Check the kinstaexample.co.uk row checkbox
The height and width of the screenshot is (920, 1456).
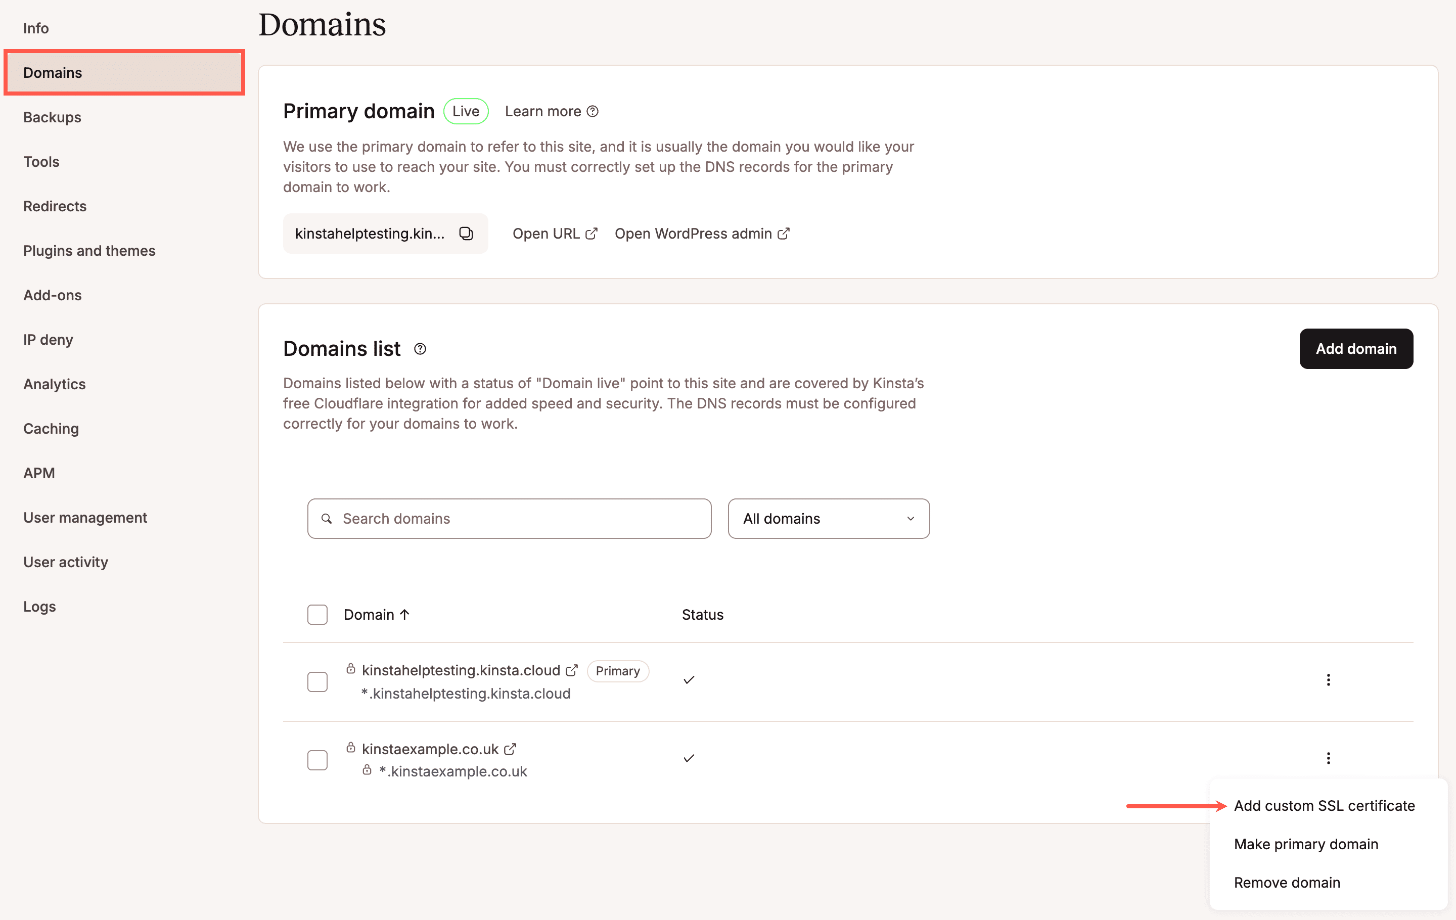coord(317,759)
